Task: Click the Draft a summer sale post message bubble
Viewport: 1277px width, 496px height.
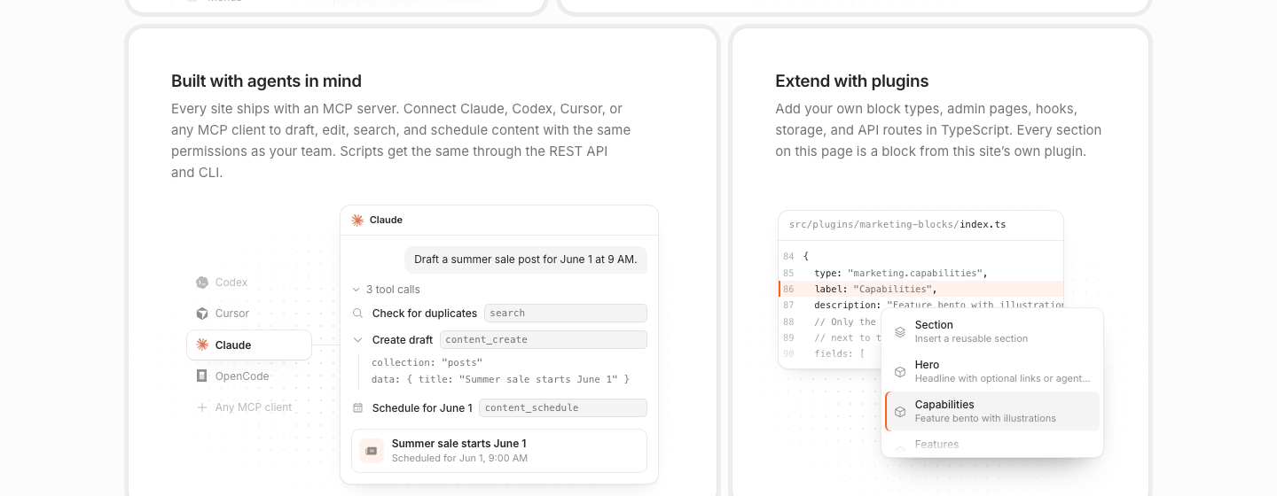Action: pyautogui.click(x=526, y=260)
